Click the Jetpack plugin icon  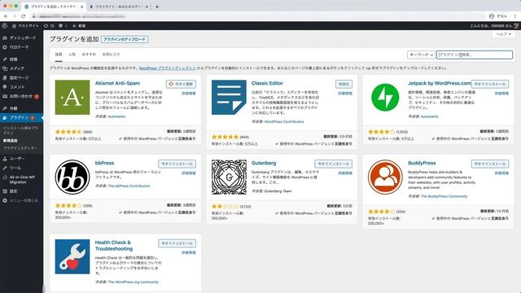click(x=385, y=98)
